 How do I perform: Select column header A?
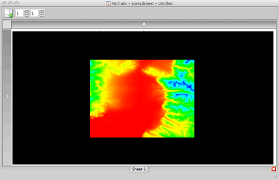click(x=144, y=24)
